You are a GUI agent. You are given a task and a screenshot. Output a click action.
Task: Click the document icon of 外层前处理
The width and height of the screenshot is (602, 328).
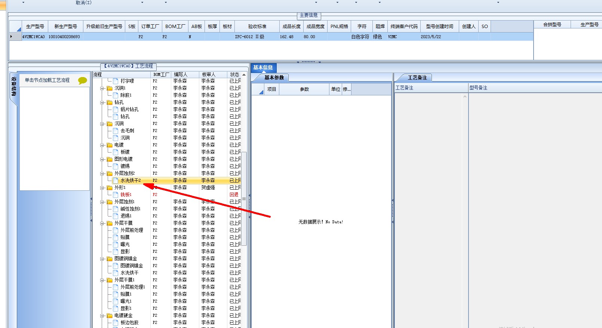116,230
